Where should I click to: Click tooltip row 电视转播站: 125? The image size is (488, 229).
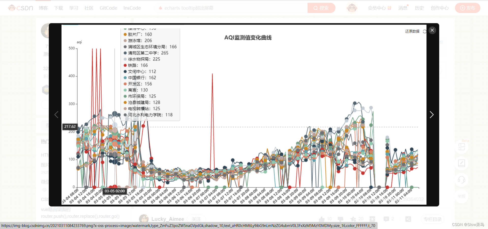pos(142,109)
